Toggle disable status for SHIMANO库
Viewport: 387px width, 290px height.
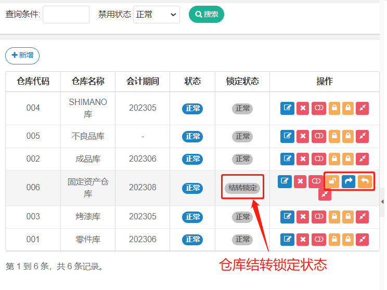(x=319, y=108)
